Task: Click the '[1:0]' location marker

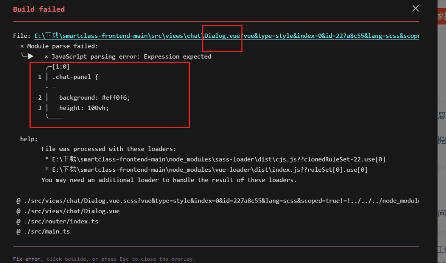Action: [61, 67]
